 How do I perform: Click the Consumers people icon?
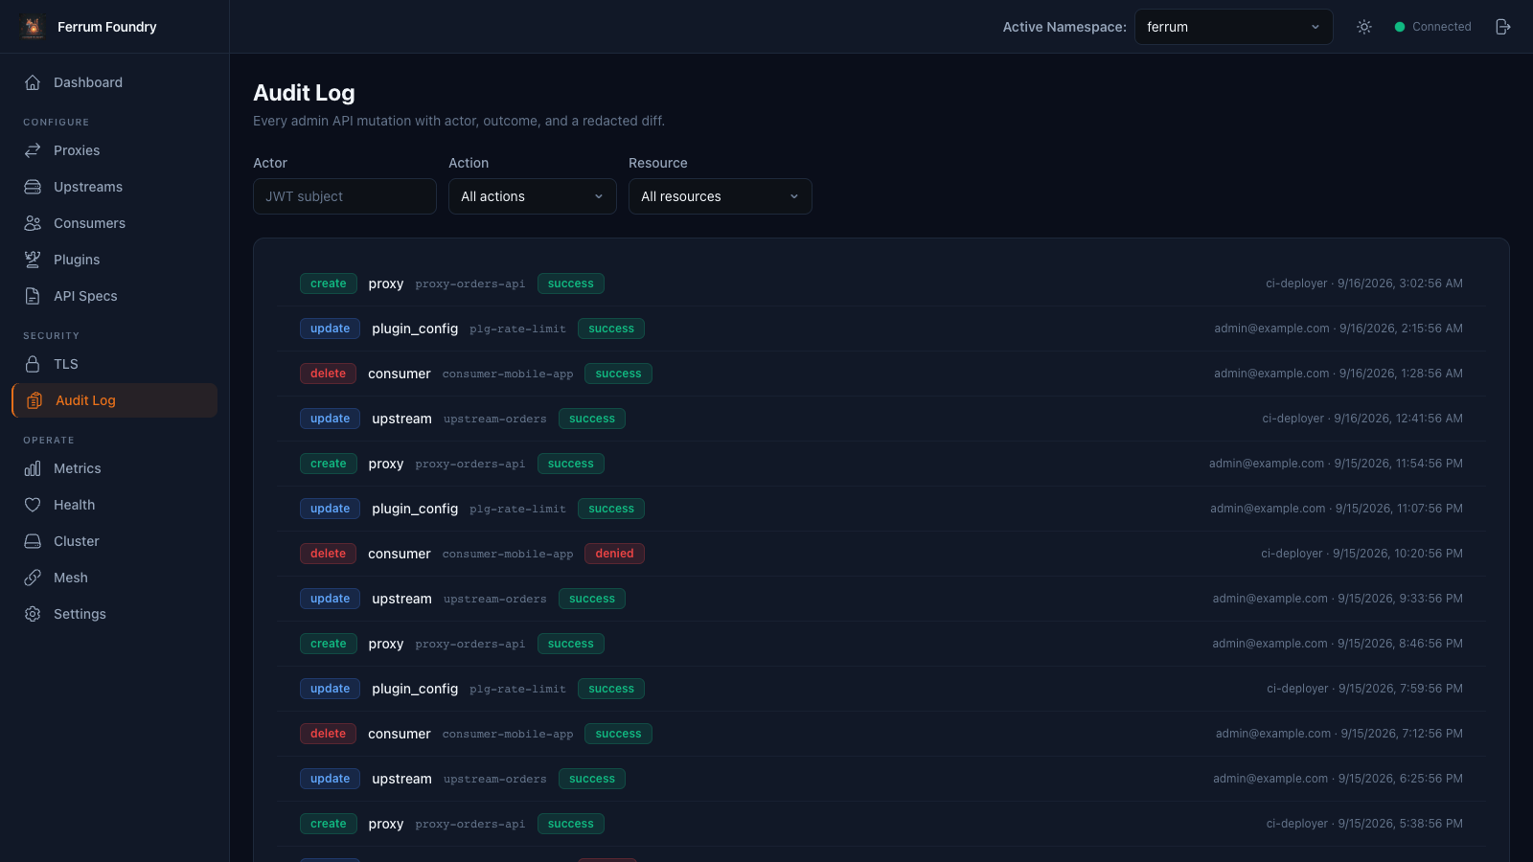point(33,223)
